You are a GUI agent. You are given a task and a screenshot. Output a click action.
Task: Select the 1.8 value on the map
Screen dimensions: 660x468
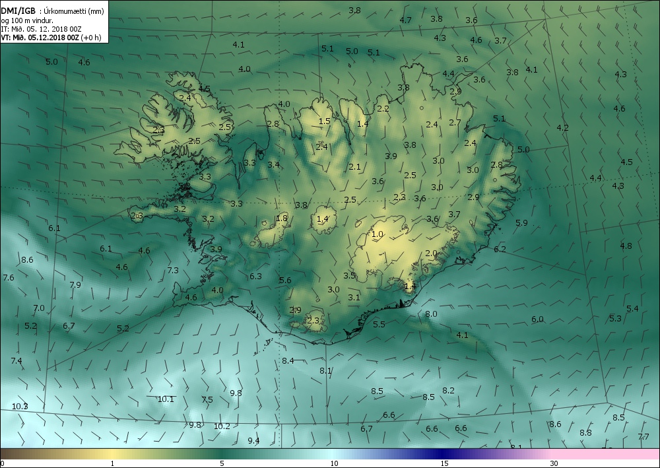tap(282, 218)
